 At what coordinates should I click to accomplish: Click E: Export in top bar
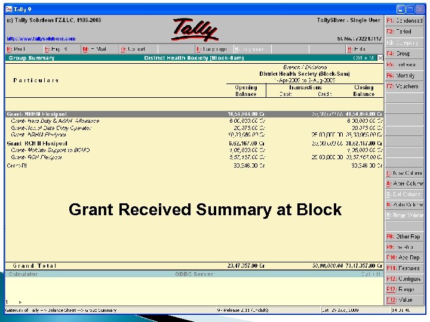click(62, 49)
